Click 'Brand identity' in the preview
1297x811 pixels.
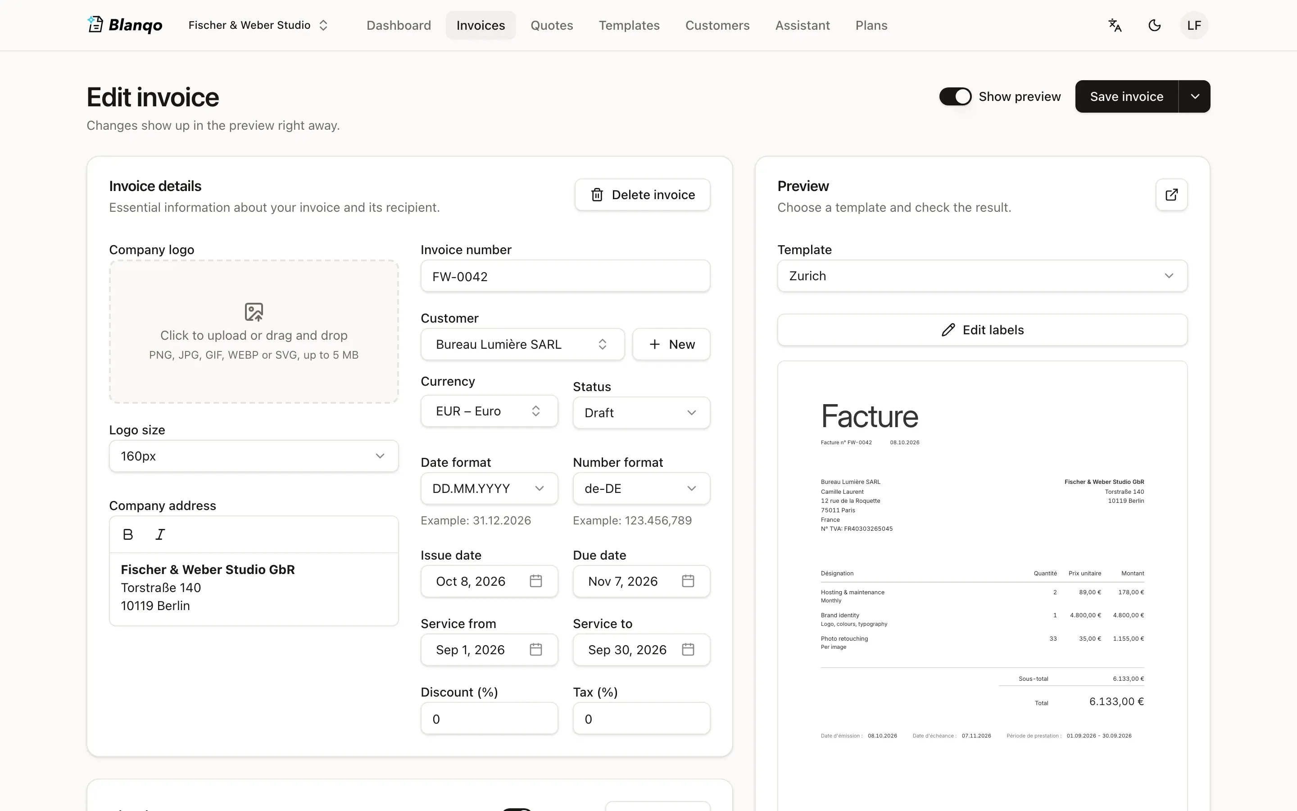coord(840,615)
